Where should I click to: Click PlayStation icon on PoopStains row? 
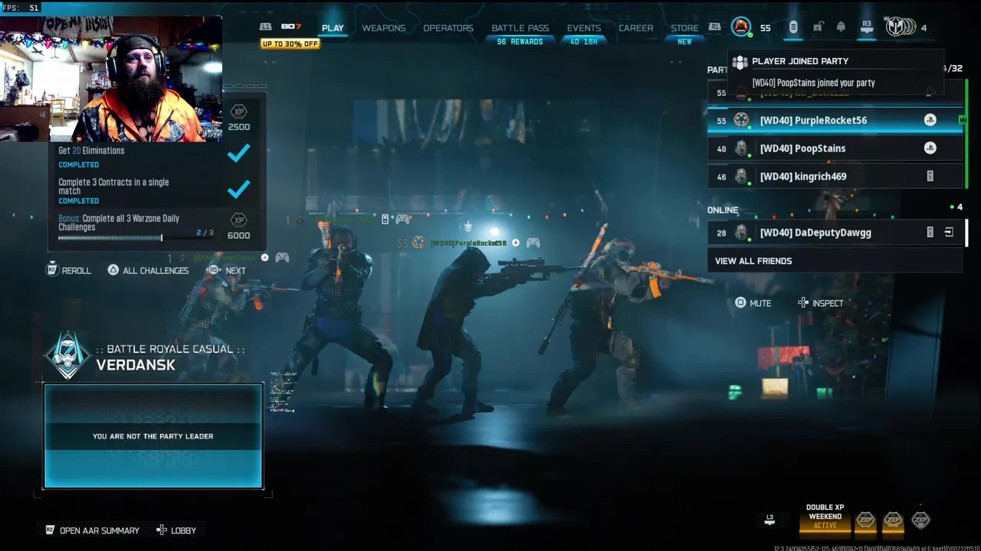point(930,148)
